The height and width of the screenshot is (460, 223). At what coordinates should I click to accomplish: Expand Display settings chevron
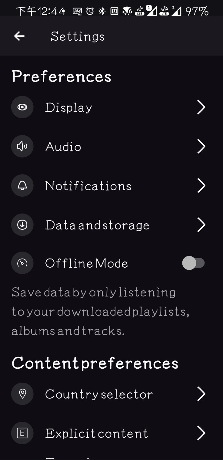pos(201,107)
